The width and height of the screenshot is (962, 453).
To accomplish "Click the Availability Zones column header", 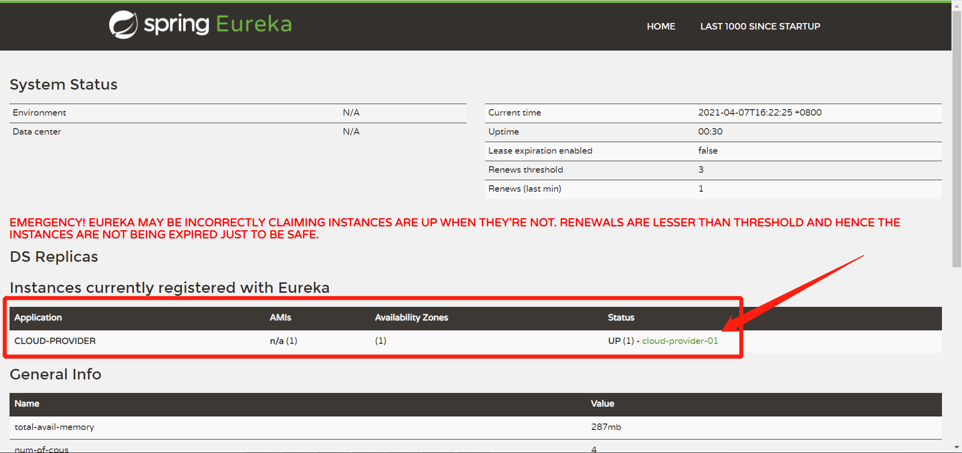I will pos(411,317).
